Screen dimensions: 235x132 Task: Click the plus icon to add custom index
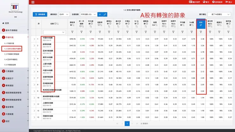point(100,14)
